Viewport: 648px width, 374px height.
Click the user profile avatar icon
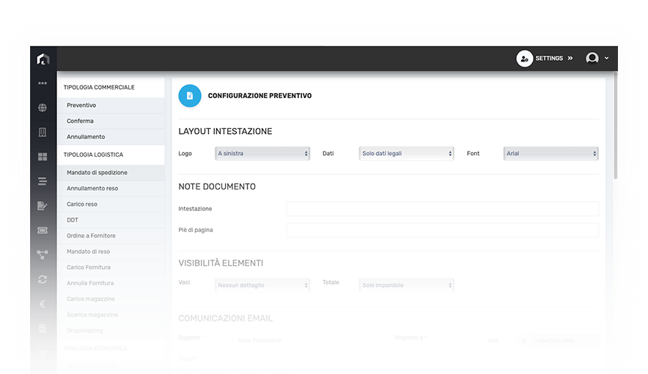(592, 59)
